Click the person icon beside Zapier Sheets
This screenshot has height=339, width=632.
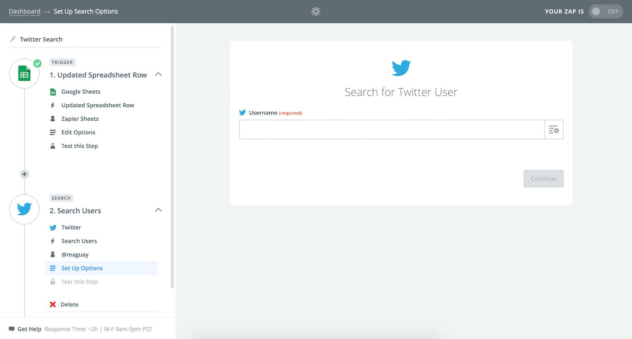53,119
